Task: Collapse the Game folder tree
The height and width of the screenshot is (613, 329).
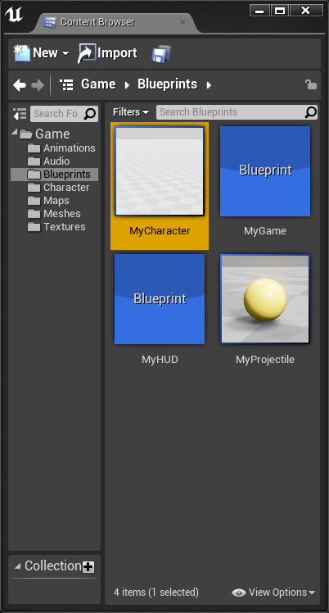Action: (15, 132)
